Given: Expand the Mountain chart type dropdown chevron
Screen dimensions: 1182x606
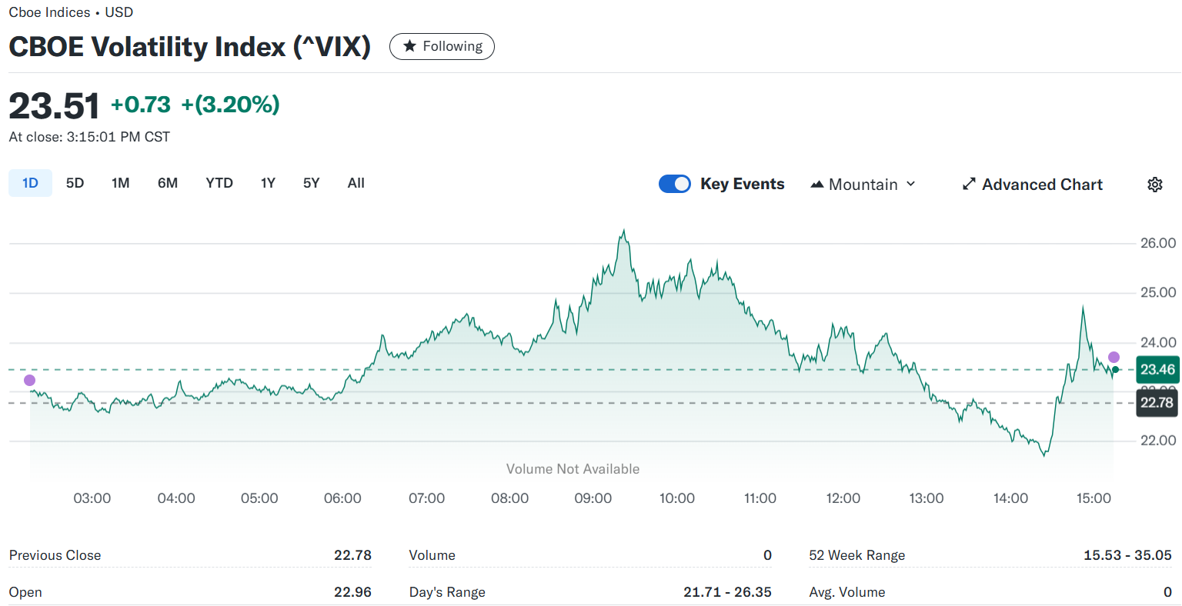Looking at the screenshot, I should pyautogui.click(x=911, y=185).
